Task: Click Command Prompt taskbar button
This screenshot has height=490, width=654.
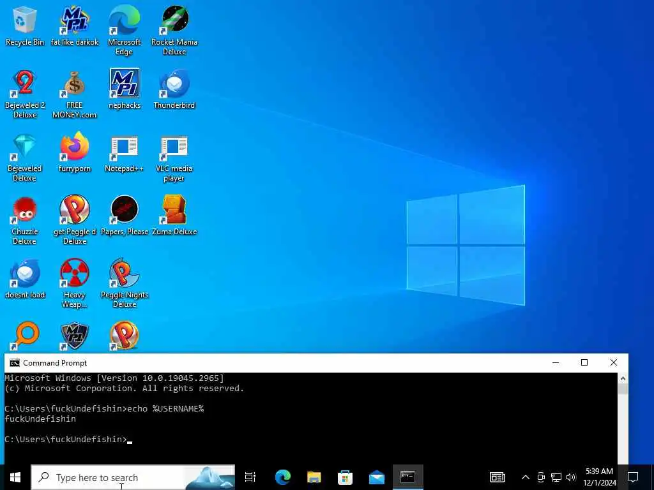Action: pos(408,477)
